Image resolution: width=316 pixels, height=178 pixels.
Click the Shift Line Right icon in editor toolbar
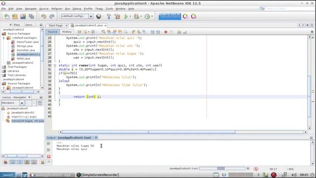pyautogui.click(x=158, y=32)
